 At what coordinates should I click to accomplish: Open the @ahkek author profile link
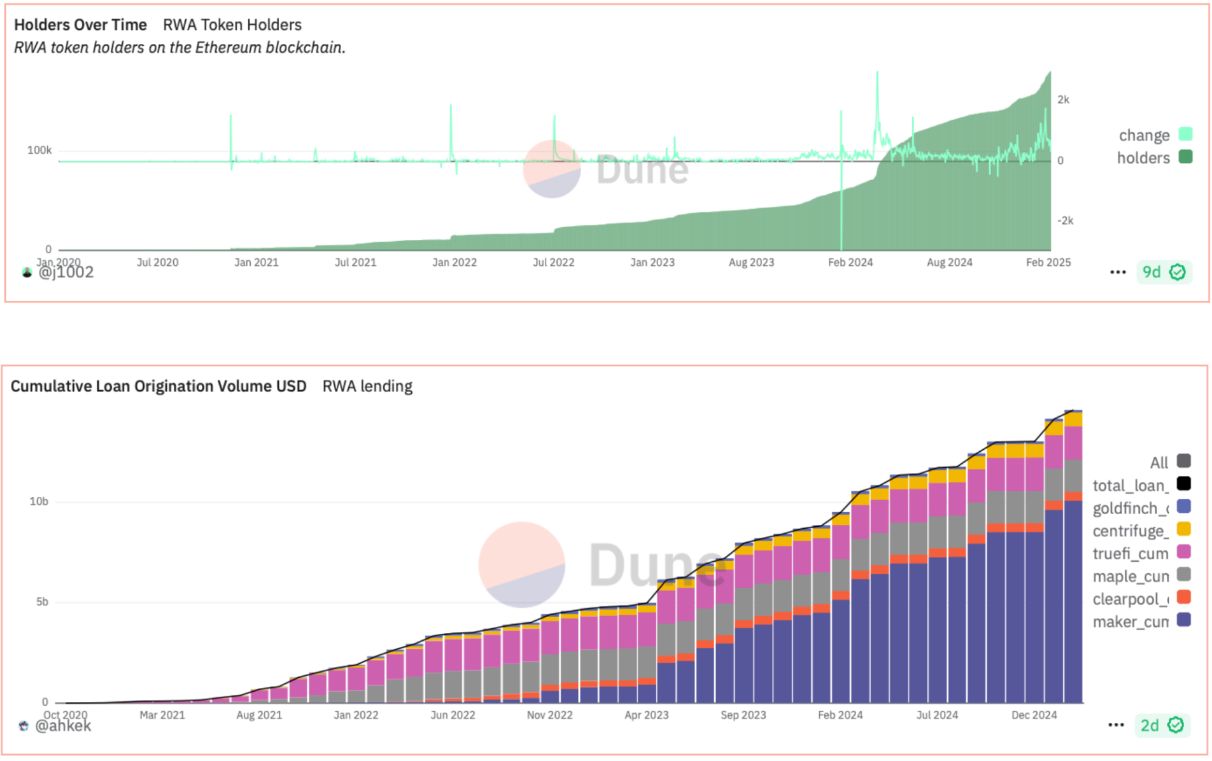tap(63, 725)
